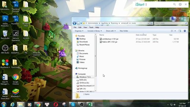Click the volume speaker tray icon
The height and width of the screenshot is (107, 190).
tap(175, 105)
